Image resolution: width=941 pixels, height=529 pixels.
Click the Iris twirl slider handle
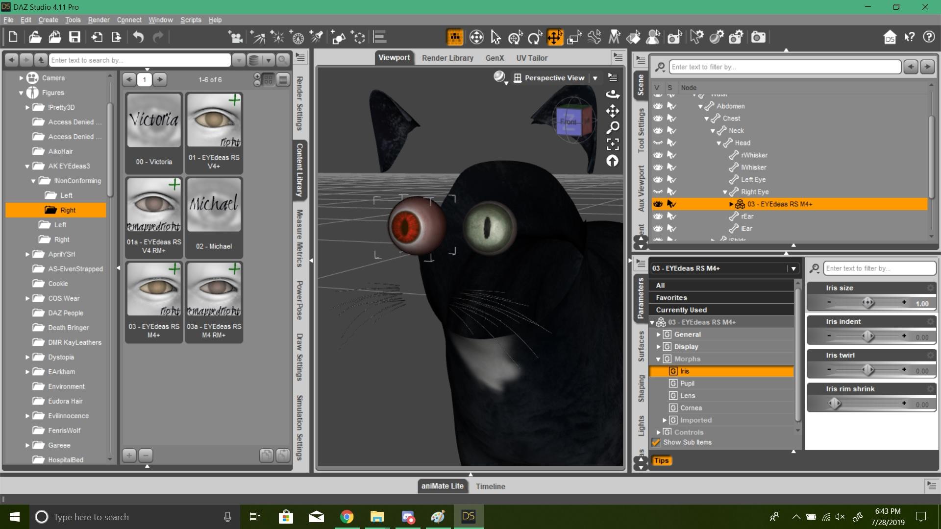[868, 370]
